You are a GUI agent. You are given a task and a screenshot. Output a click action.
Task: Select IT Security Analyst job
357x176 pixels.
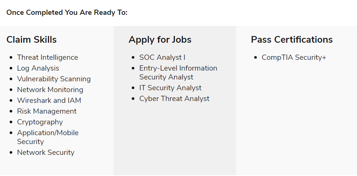tap(170, 88)
